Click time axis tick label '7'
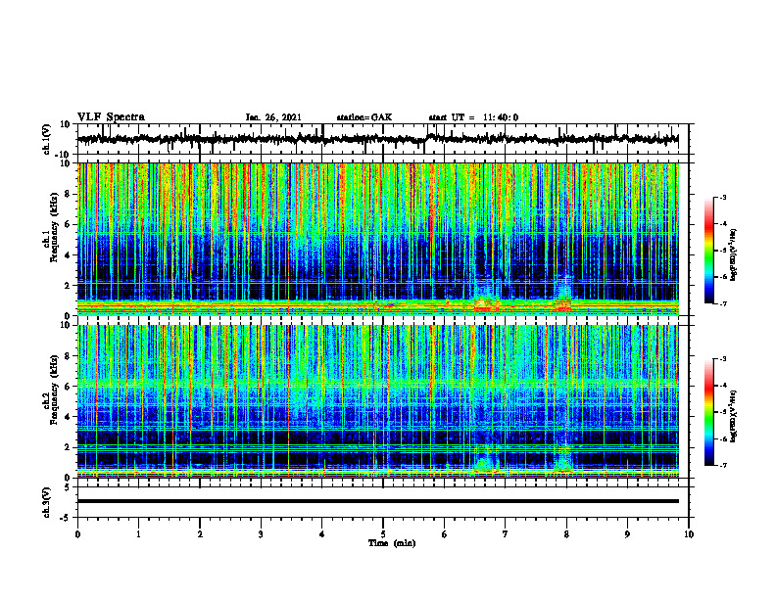 (506, 534)
